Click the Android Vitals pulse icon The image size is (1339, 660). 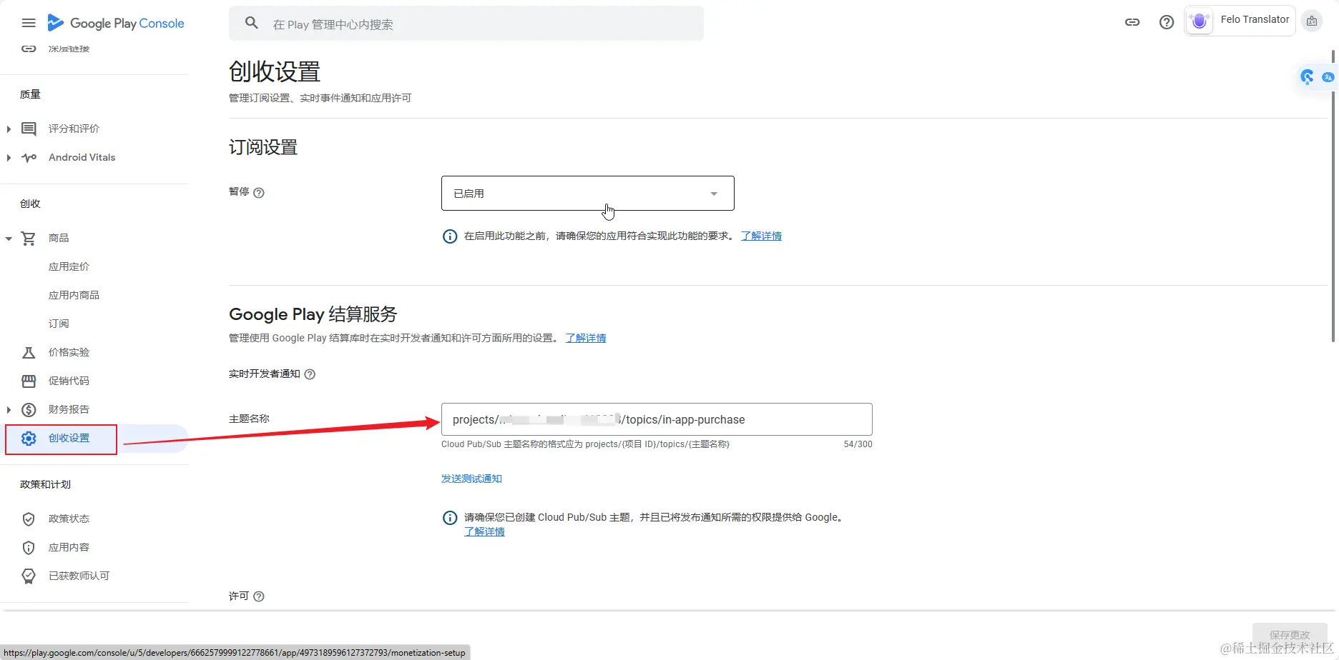pos(29,157)
